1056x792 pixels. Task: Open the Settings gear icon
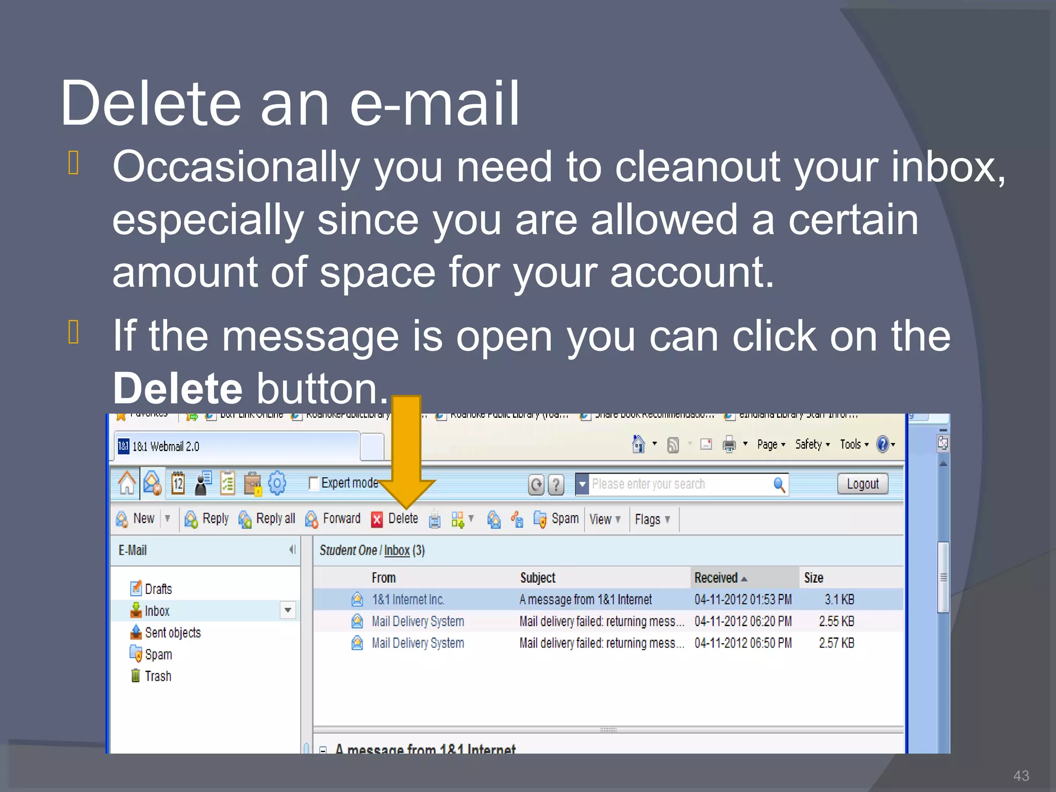[x=277, y=483]
